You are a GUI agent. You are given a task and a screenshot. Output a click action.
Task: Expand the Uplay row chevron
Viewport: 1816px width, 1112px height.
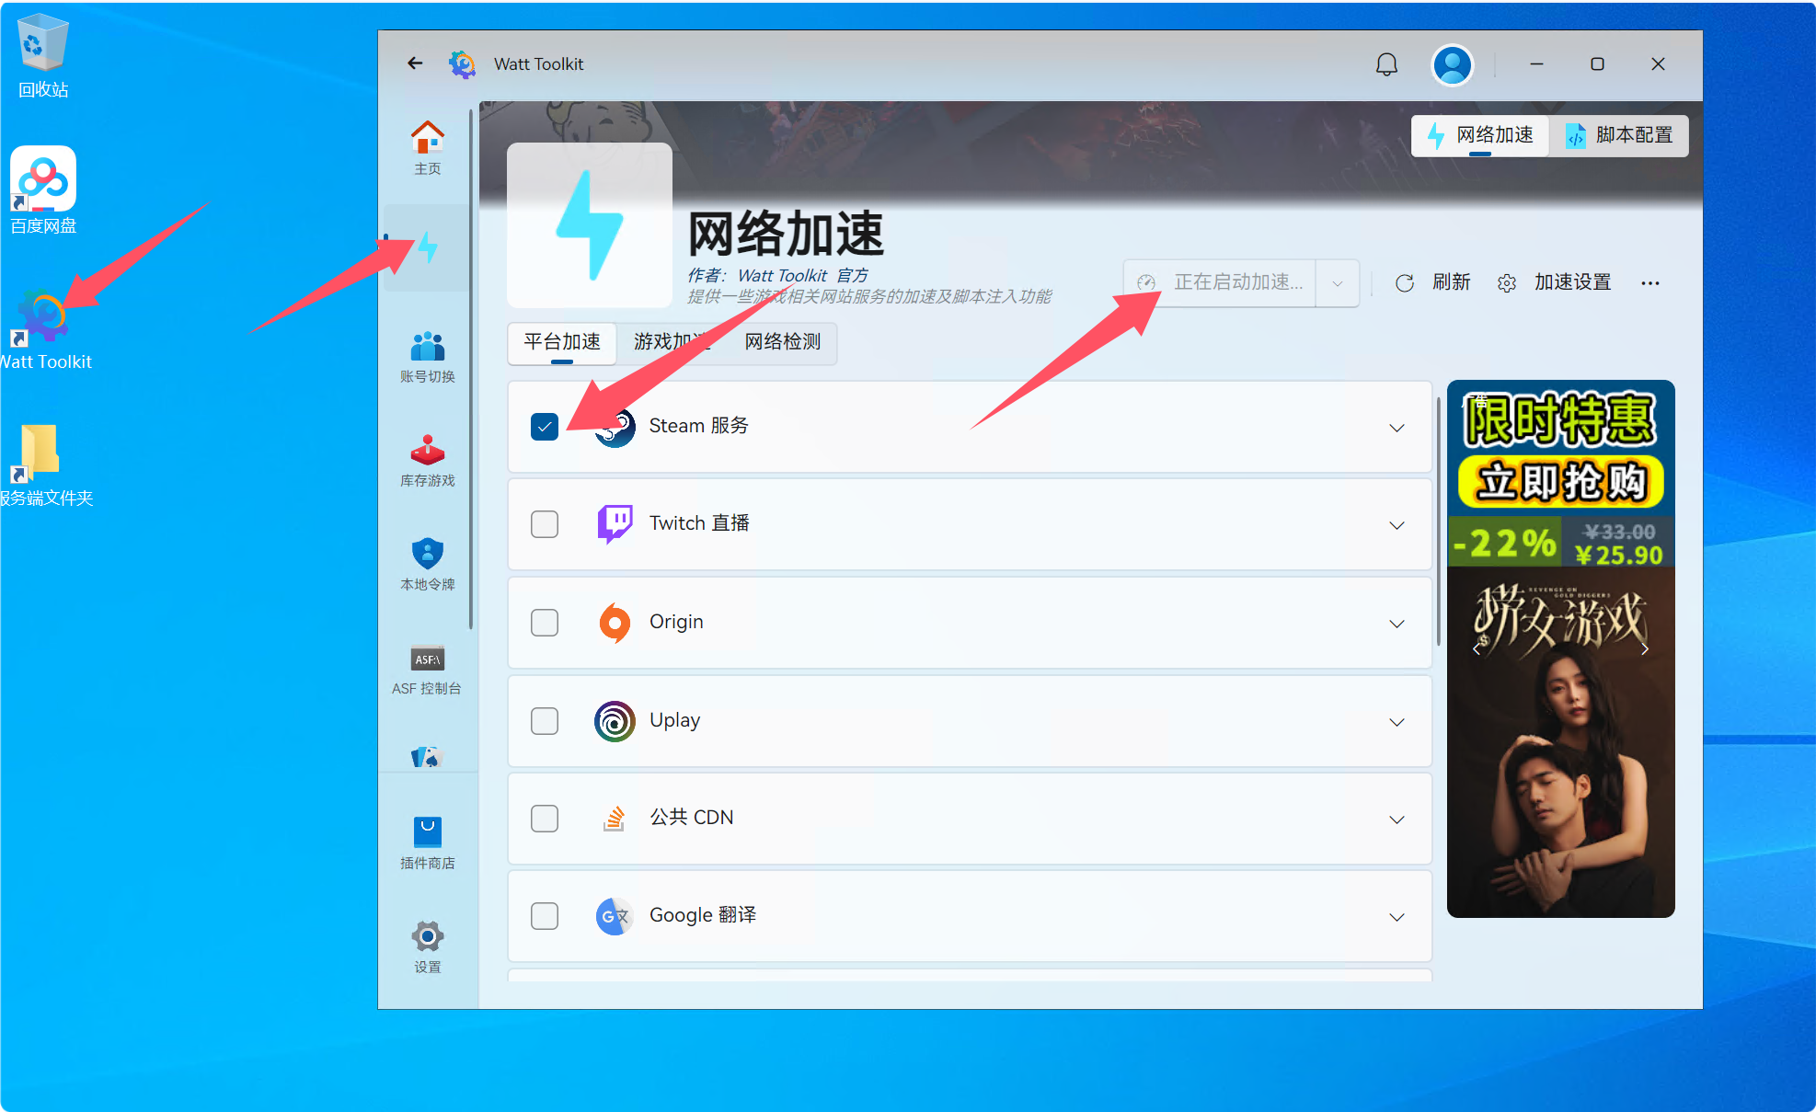1396,722
